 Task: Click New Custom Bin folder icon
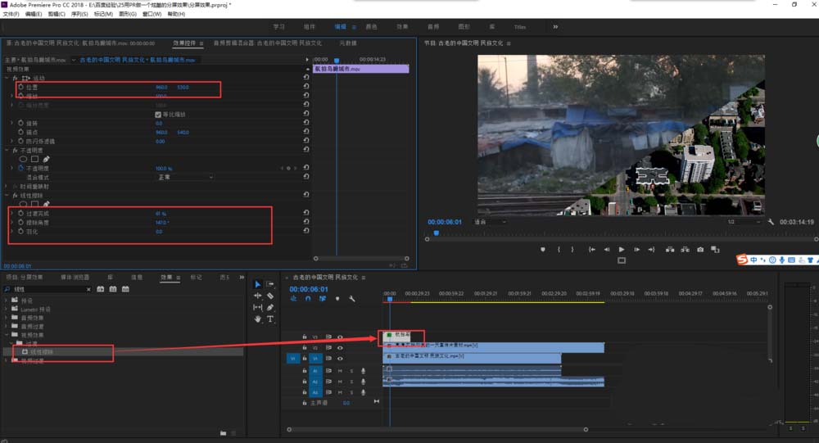[x=223, y=433]
